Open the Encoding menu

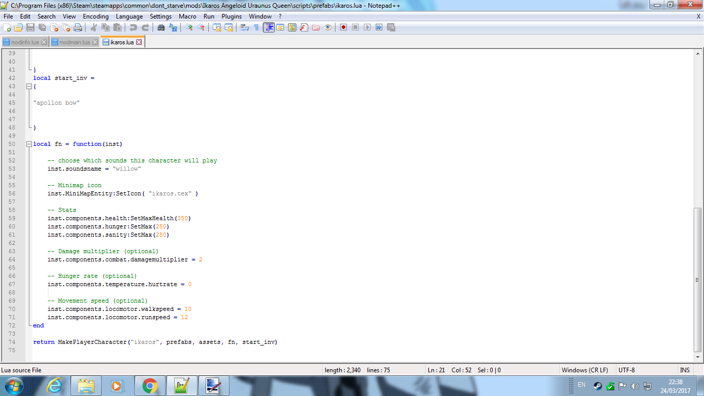95,16
